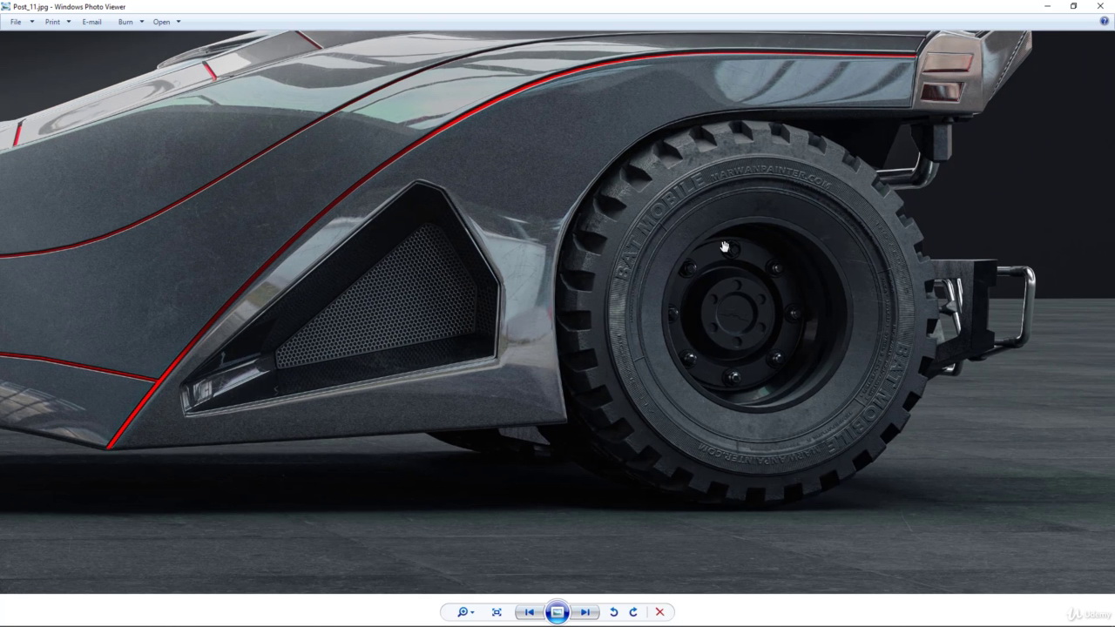Rotate the image counterclockwise
The width and height of the screenshot is (1115, 627).
pos(613,612)
